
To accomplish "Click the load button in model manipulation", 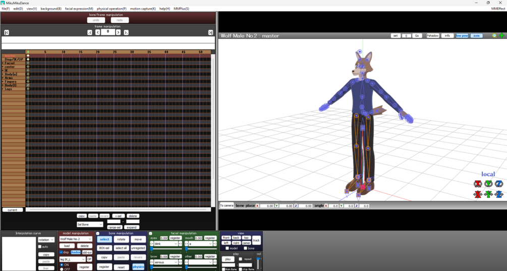I will pos(67,246).
